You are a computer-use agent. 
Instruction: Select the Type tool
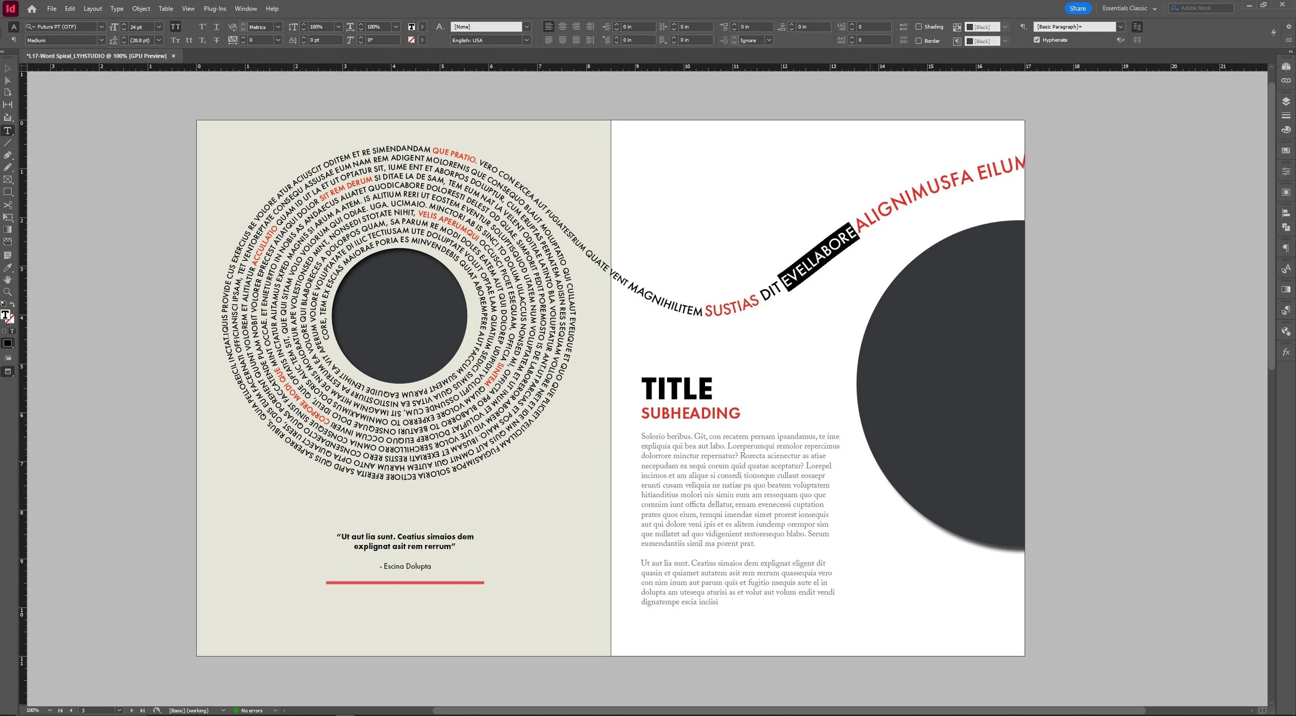(x=8, y=131)
